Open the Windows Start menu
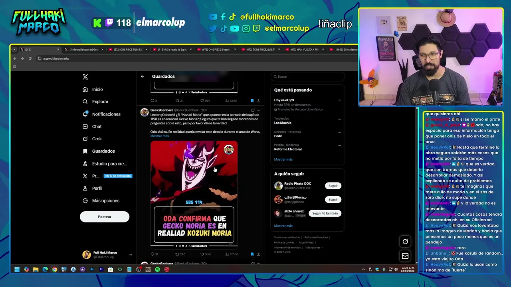 [x=17, y=269]
